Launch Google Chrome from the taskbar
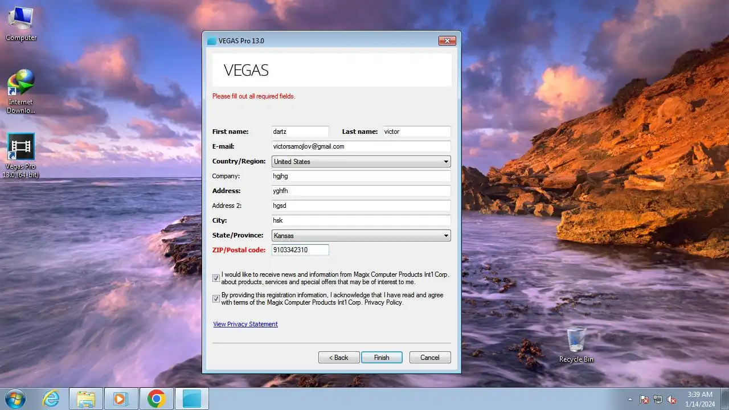Image resolution: width=729 pixels, height=410 pixels. coord(157,399)
